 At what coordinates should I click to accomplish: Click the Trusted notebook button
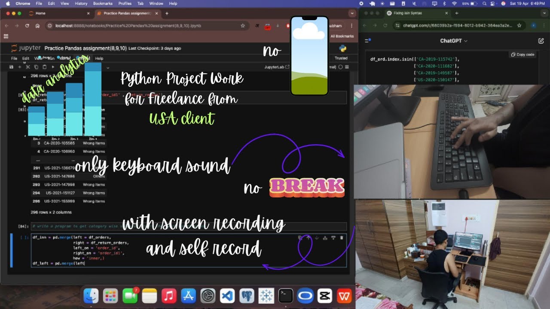pos(341,58)
